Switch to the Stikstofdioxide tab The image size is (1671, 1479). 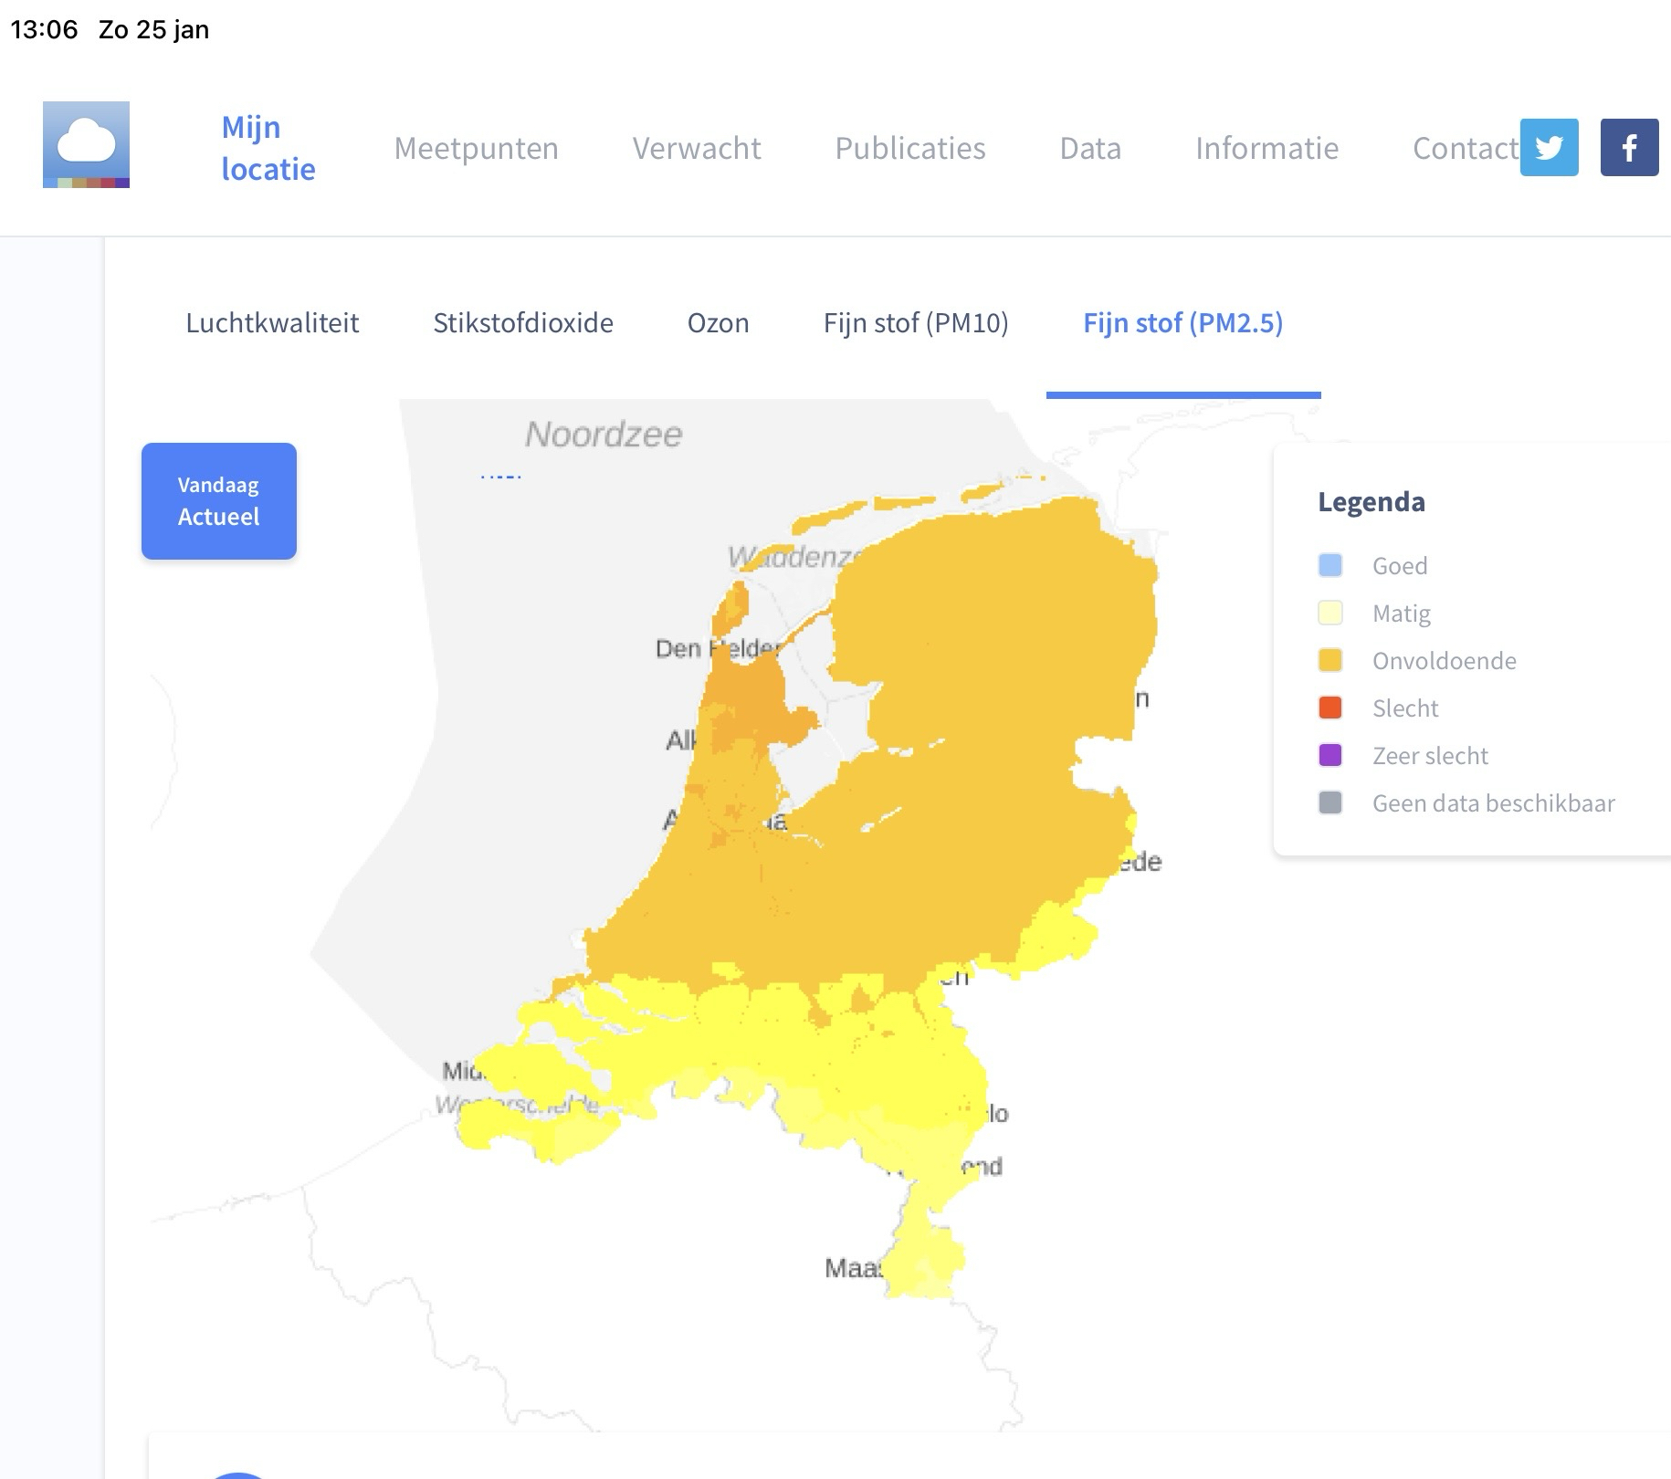[x=522, y=323]
